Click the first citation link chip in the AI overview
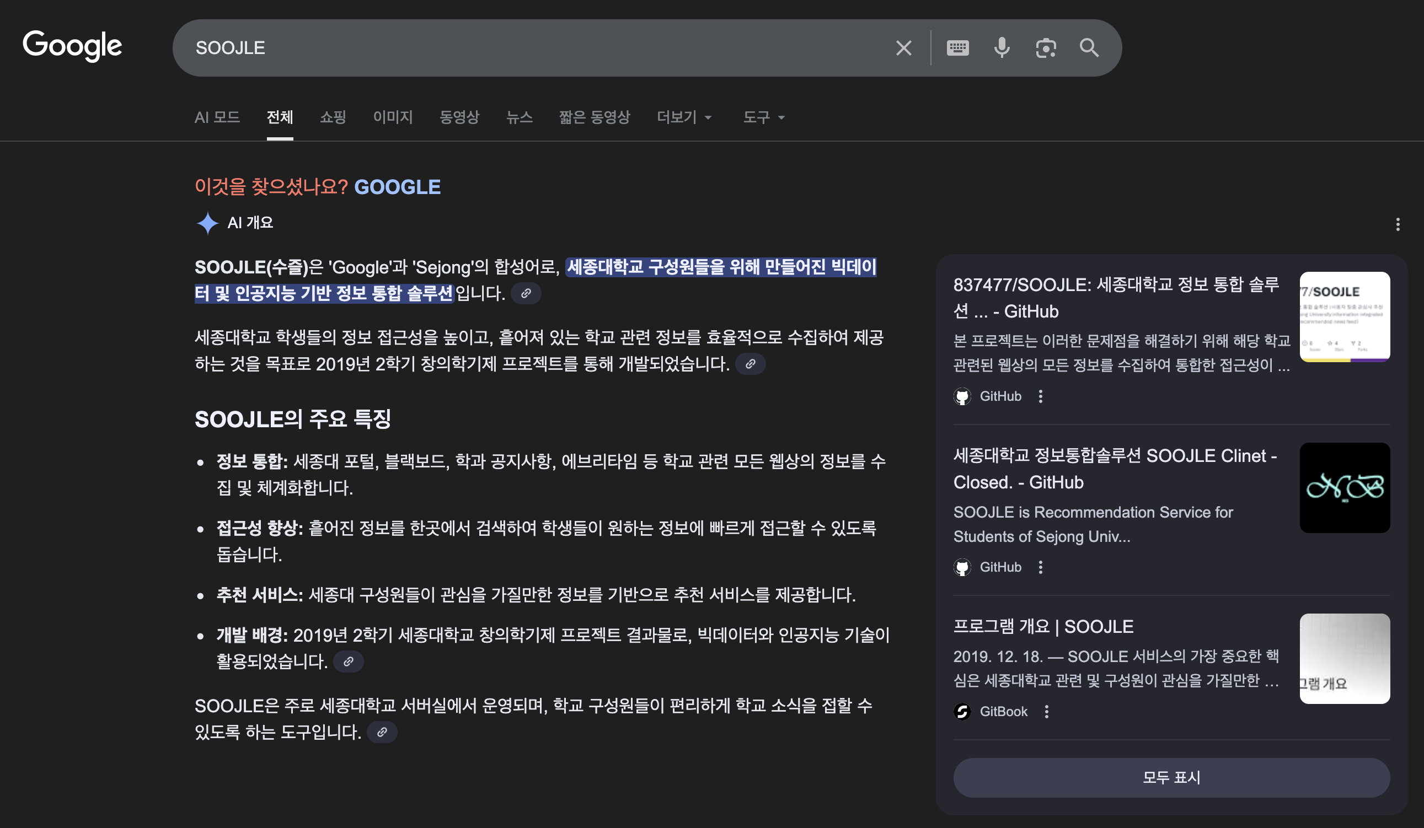The height and width of the screenshot is (828, 1424). pyautogui.click(x=526, y=293)
